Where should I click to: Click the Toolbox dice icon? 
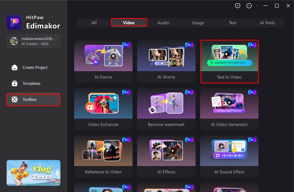pos(15,100)
